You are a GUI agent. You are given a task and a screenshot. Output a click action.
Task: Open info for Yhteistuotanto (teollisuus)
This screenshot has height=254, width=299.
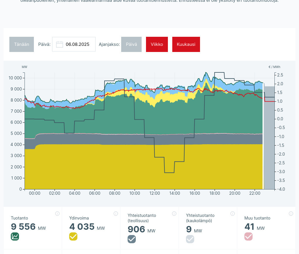(174, 214)
